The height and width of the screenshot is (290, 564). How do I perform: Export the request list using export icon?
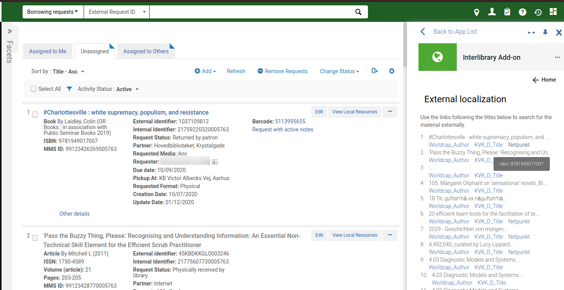pyautogui.click(x=374, y=71)
